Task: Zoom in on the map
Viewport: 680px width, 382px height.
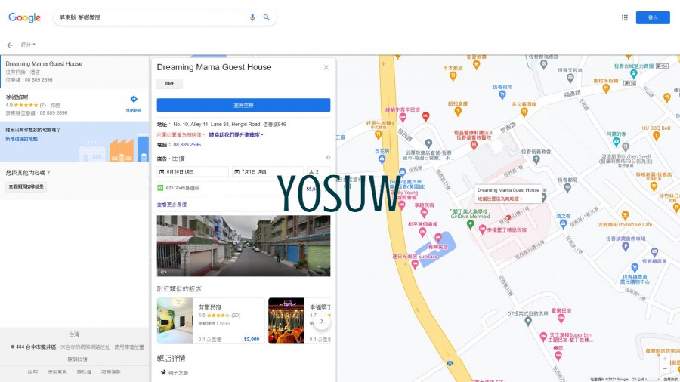Action: (x=664, y=359)
